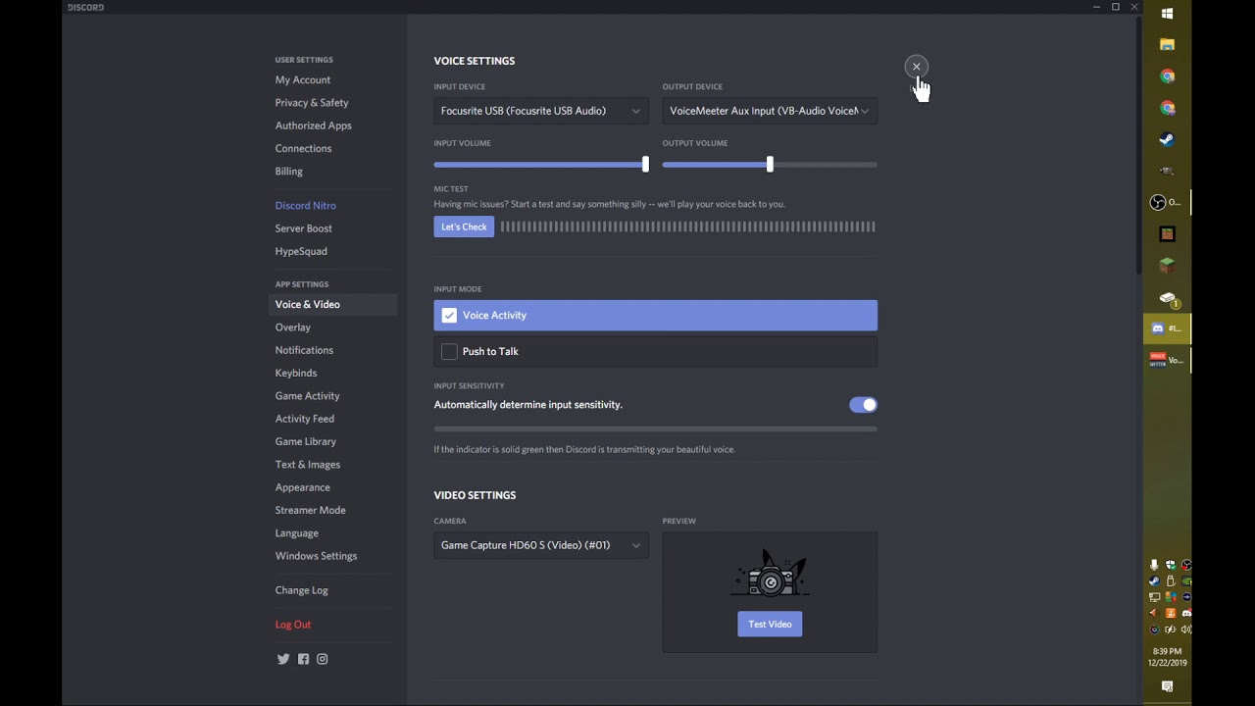Image resolution: width=1255 pixels, height=706 pixels.
Task: Open the first Chrome taskbar icon
Action: (1167, 76)
